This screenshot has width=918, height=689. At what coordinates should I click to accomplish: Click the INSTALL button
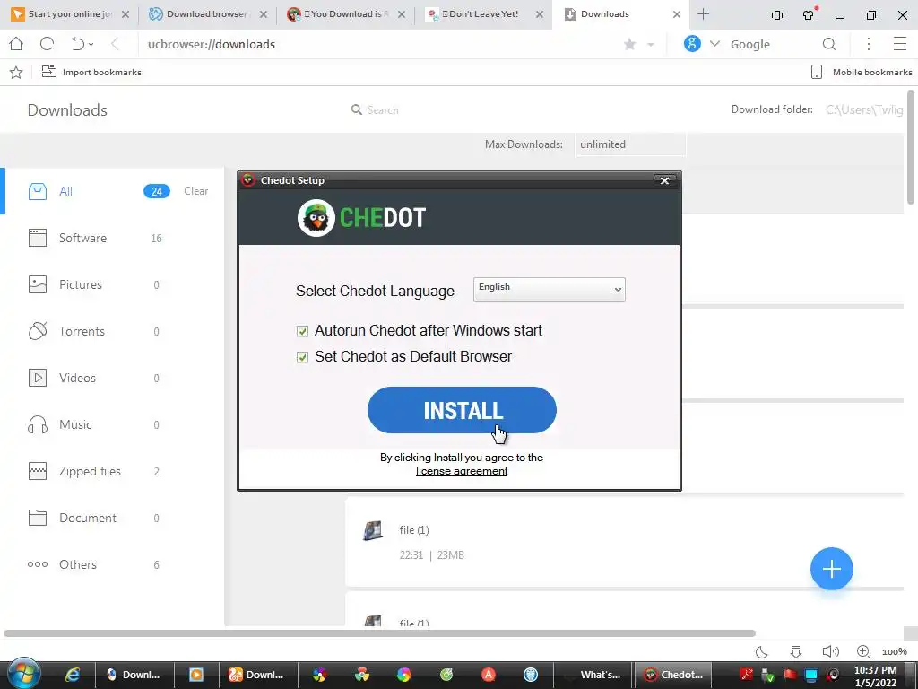[x=462, y=410]
